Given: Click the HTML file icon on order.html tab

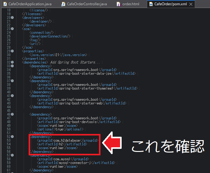Looking at the screenshot, I should (x=119, y=4).
